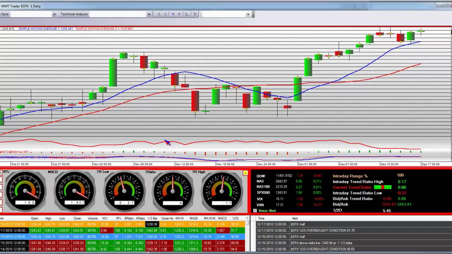Select Close-Ha cell -7.15
Viewport: 452px width, 254px height.
pyautogui.click(x=166, y=243)
